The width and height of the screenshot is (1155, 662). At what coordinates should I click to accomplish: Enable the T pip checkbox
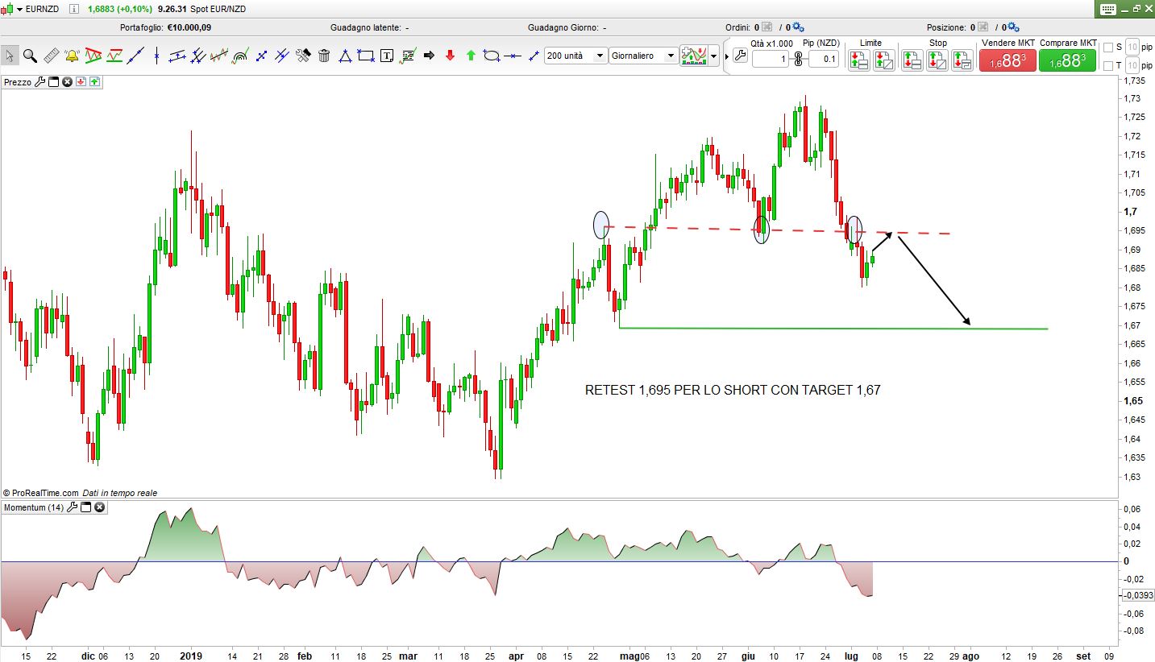pyautogui.click(x=1107, y=65)
